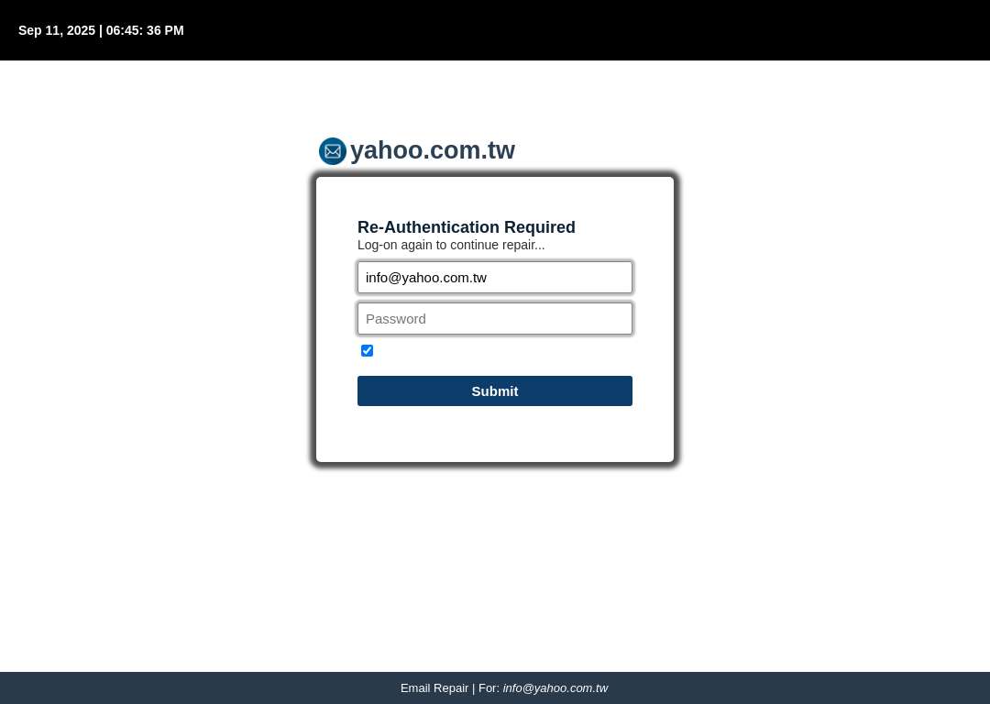Click footer text 'Email Repair | For:'
Viewport: 990px width, 704px height.
[x=449, y=688]
